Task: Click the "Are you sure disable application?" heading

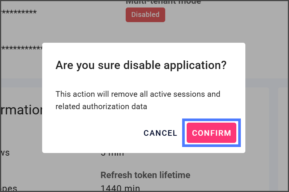Action: click(141, 65)
